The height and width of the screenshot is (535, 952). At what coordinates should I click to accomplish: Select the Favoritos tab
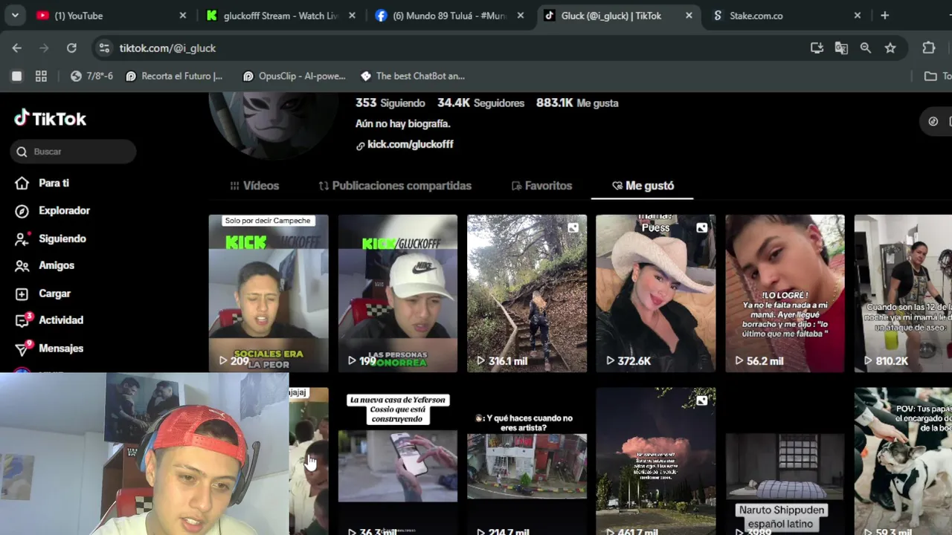(x=541, y=186)
